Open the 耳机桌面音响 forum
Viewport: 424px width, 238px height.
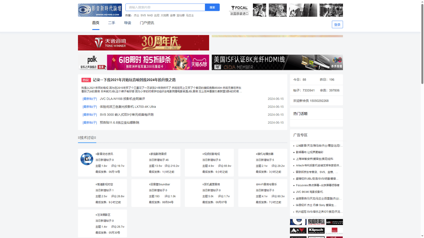[211, 185]
